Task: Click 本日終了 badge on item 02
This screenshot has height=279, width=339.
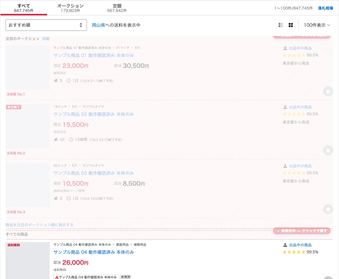Action: tap(14, 107)
